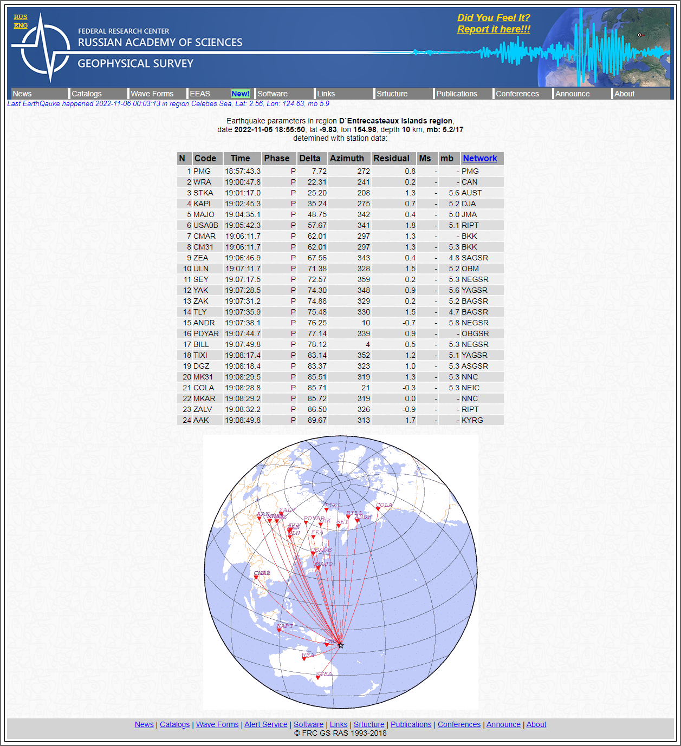Click the last earthquake Celebes Sea notice
The height and width of the screenshot is (746, 681).
(x=168, y=103)
